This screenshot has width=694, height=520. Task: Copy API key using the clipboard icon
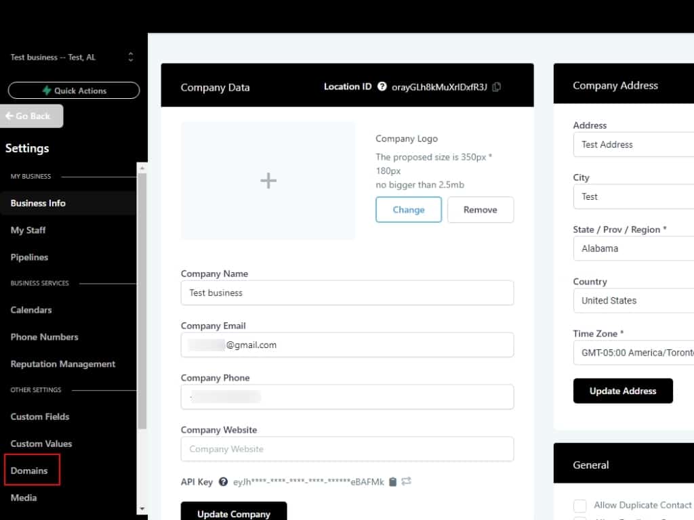[x=393, y=482]
